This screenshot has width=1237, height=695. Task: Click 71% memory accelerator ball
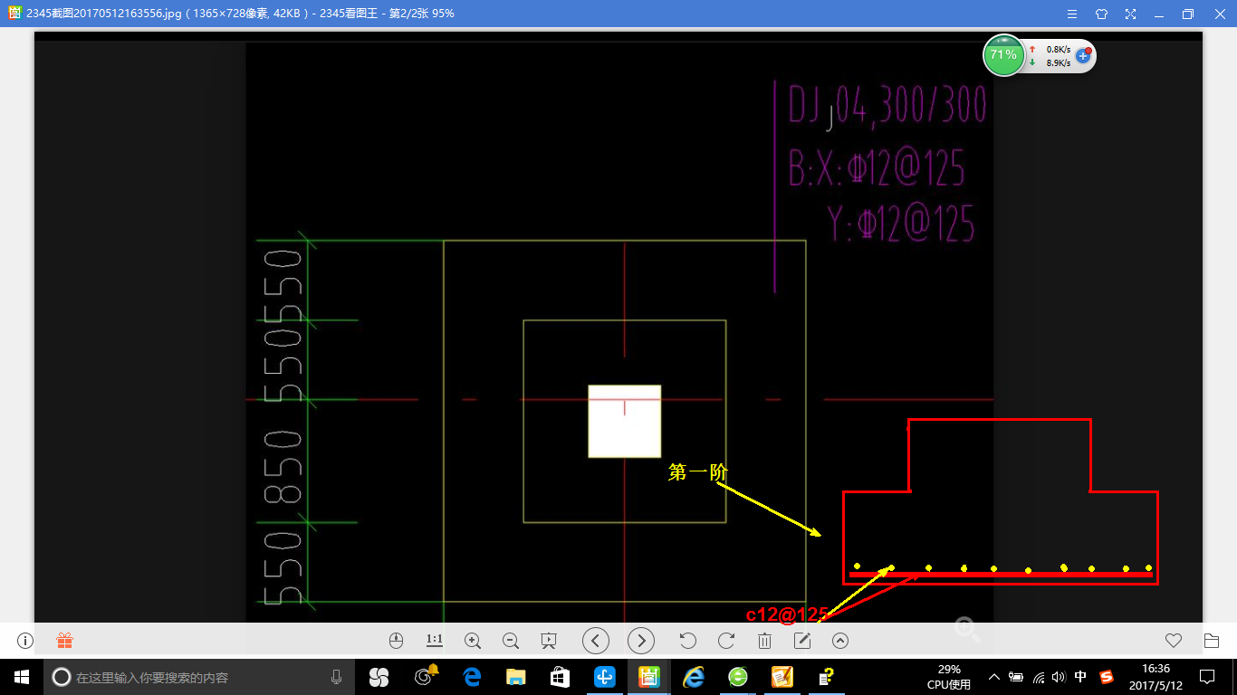(1003, 55)
